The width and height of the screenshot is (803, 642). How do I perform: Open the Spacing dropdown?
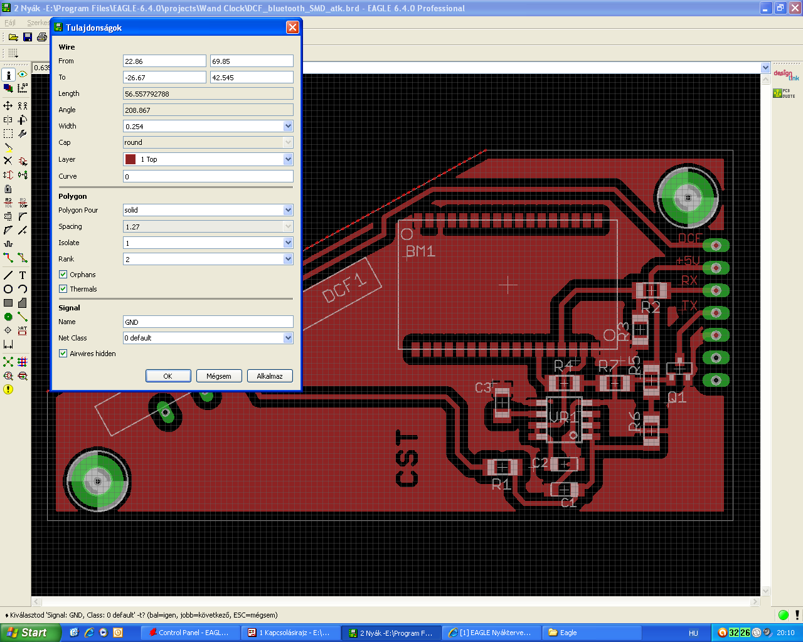(x=288, y=226)
